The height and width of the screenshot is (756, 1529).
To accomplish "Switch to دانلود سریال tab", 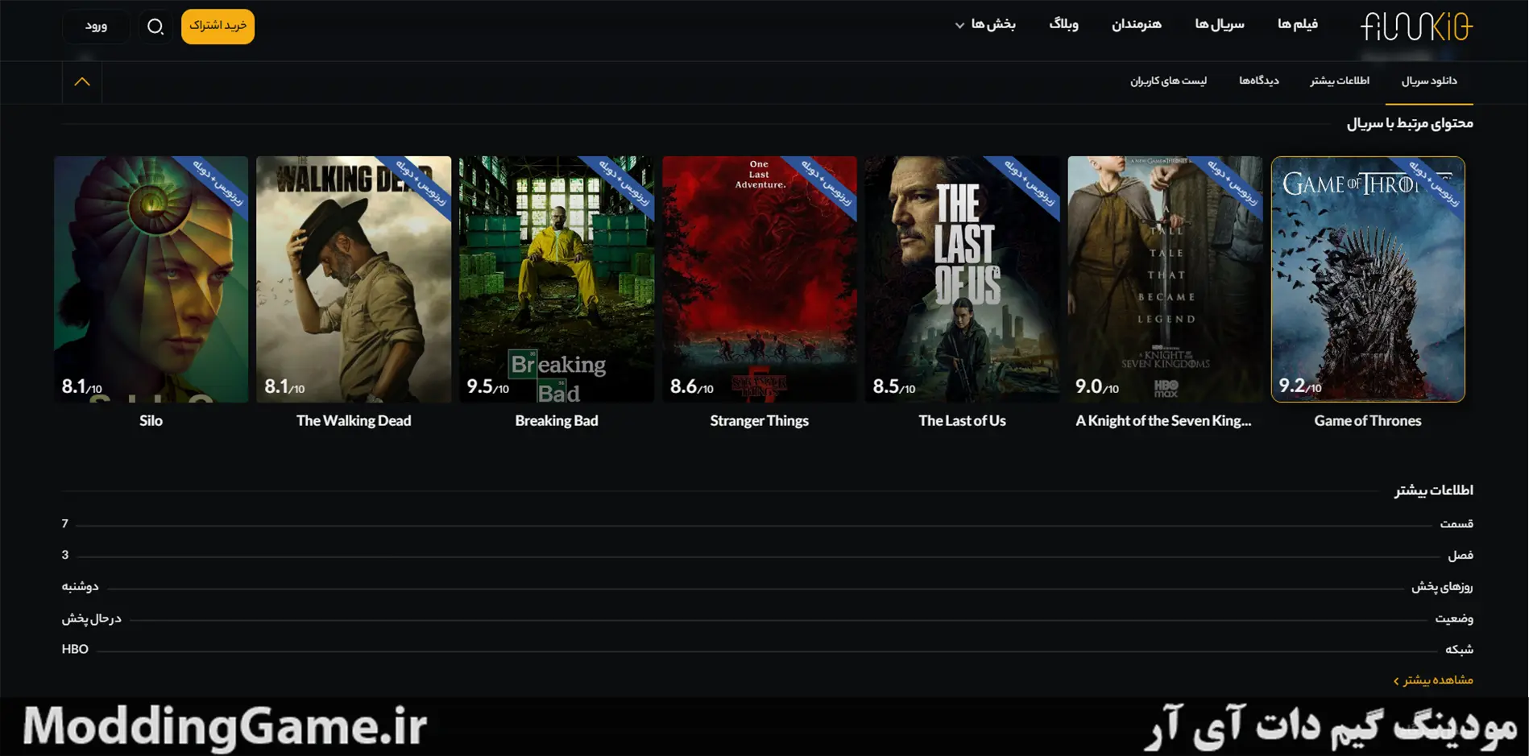I will pyautogui.click(x=1429, y=81).
